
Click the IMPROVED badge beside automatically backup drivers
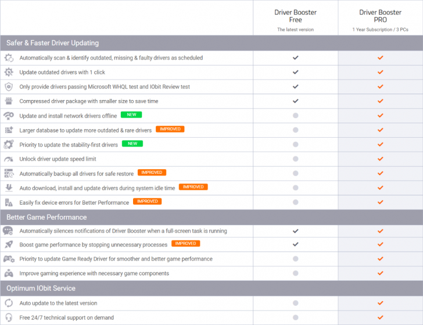coord(152,173)
